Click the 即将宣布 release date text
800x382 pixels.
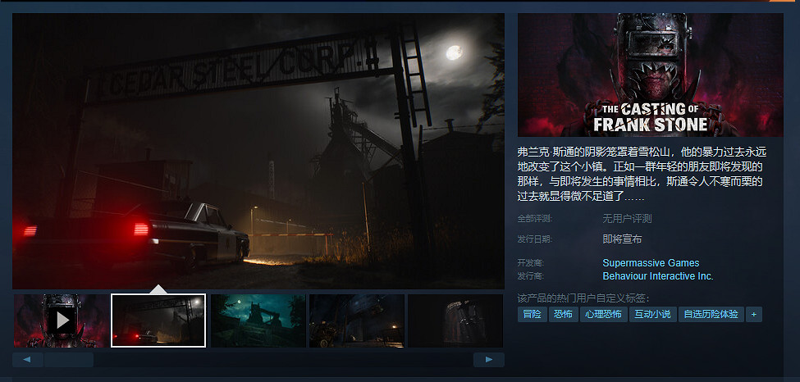(622, 239)
